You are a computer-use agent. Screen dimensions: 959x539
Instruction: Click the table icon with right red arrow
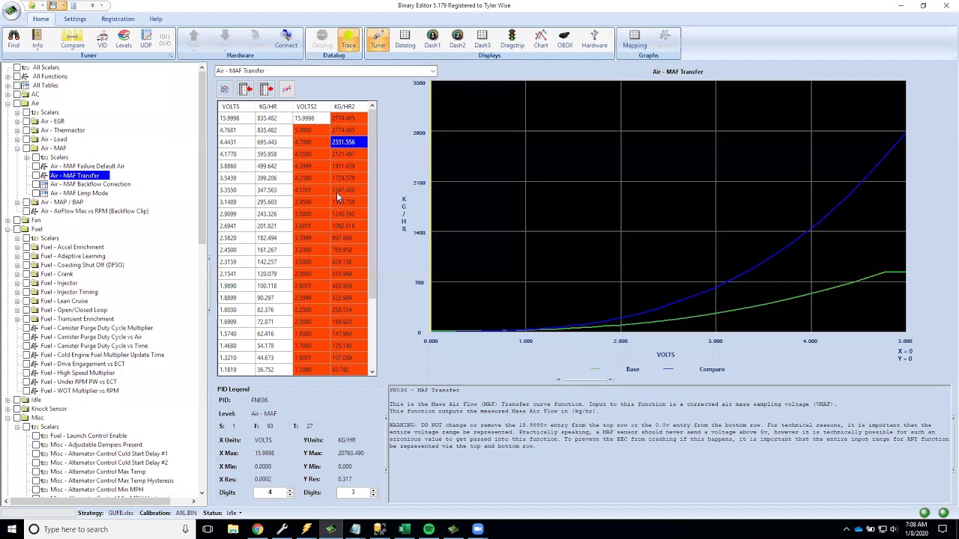[x=266, y=89]
